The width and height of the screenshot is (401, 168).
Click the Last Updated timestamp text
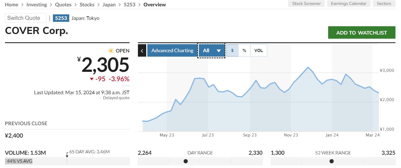(x=82, y=93)
